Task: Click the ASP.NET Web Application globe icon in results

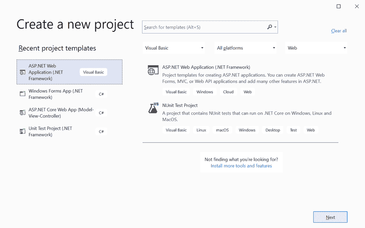Action: [153, 70]
